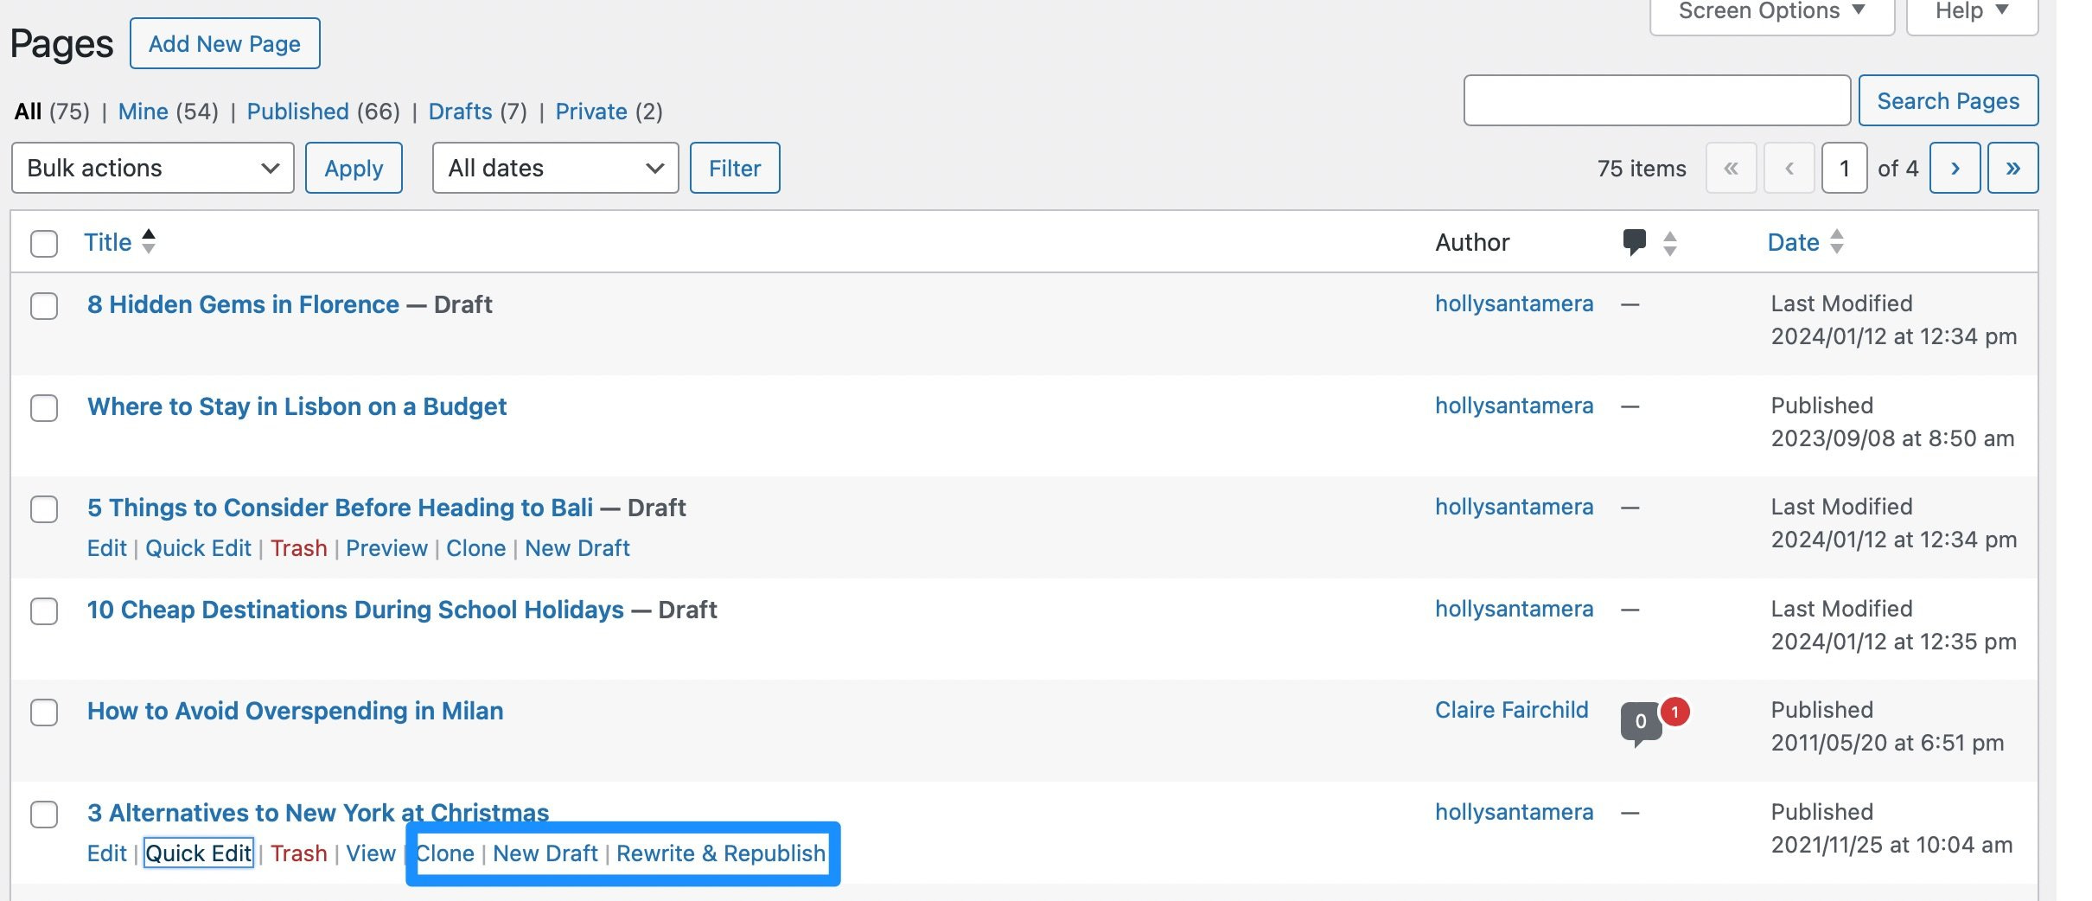
Task: Filter pages by Drafts
Action: coord(461,111)
